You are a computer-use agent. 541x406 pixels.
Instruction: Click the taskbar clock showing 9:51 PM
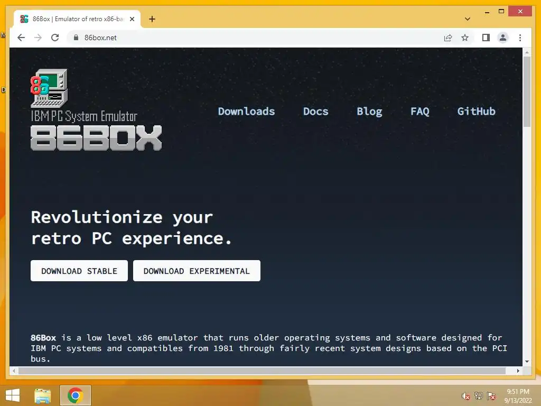(518, 396)
